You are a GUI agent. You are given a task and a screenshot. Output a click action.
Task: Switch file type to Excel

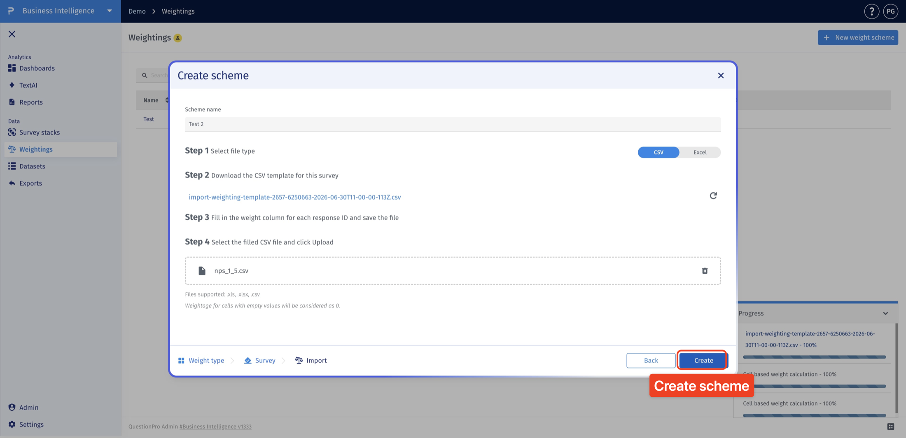(700, 152)
